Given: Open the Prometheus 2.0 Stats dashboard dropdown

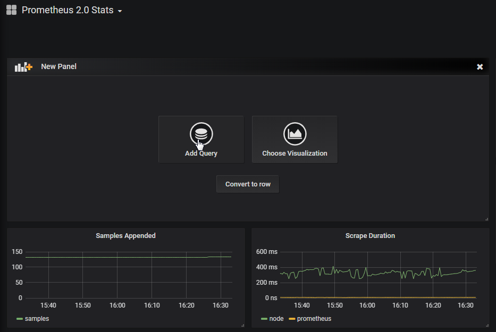Looking at the screenshot, I should point(72,10).
